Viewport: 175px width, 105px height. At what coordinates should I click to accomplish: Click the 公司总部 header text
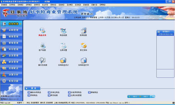pos(77,17)
